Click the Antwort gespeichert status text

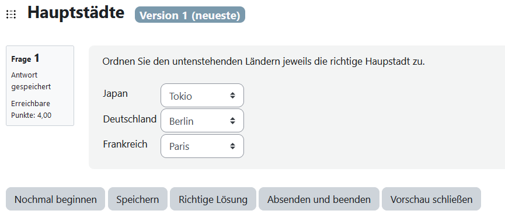(x=31, y=81)
